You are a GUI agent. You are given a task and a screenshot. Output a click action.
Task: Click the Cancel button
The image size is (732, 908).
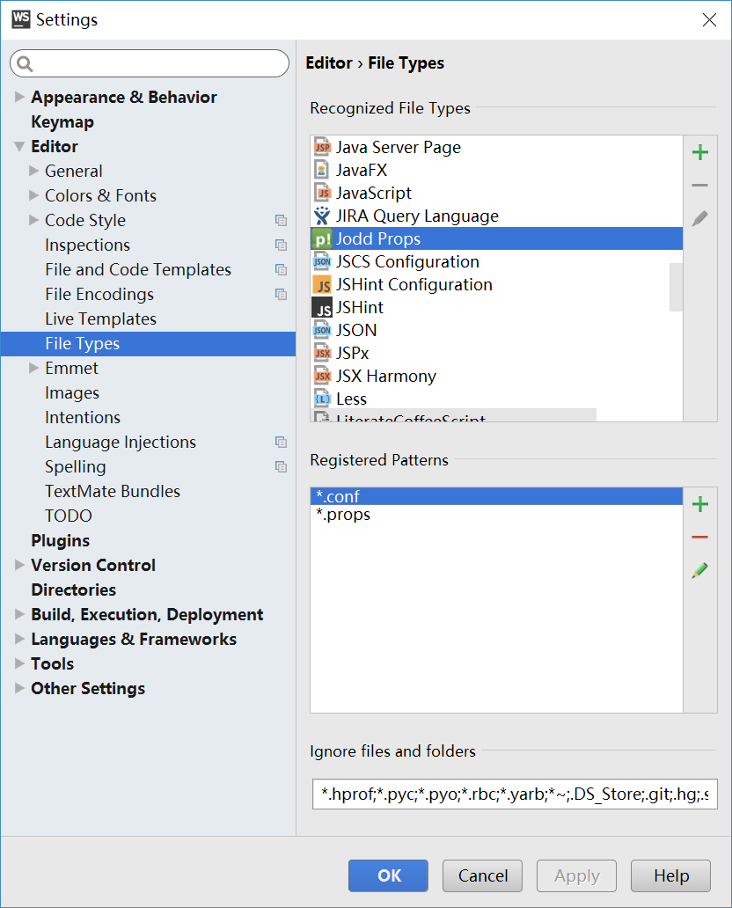pos(482,875)
